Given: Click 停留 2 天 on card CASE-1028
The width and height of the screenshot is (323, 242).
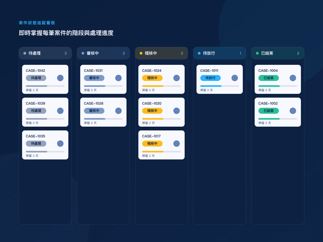Looking at the screenshot, I should point(90,123).
